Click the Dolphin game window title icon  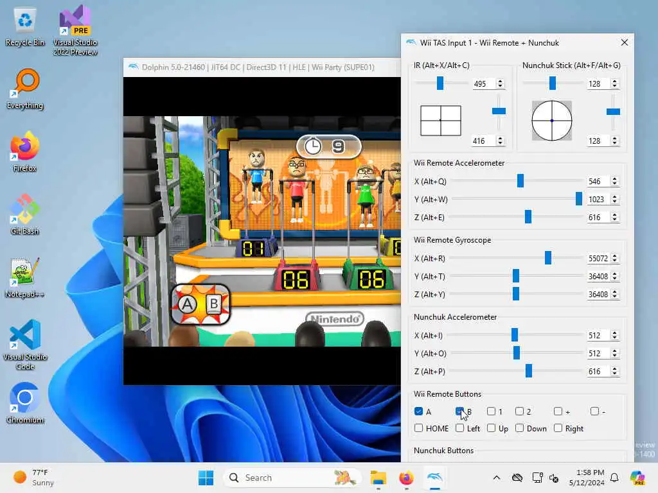coord(133,67)
